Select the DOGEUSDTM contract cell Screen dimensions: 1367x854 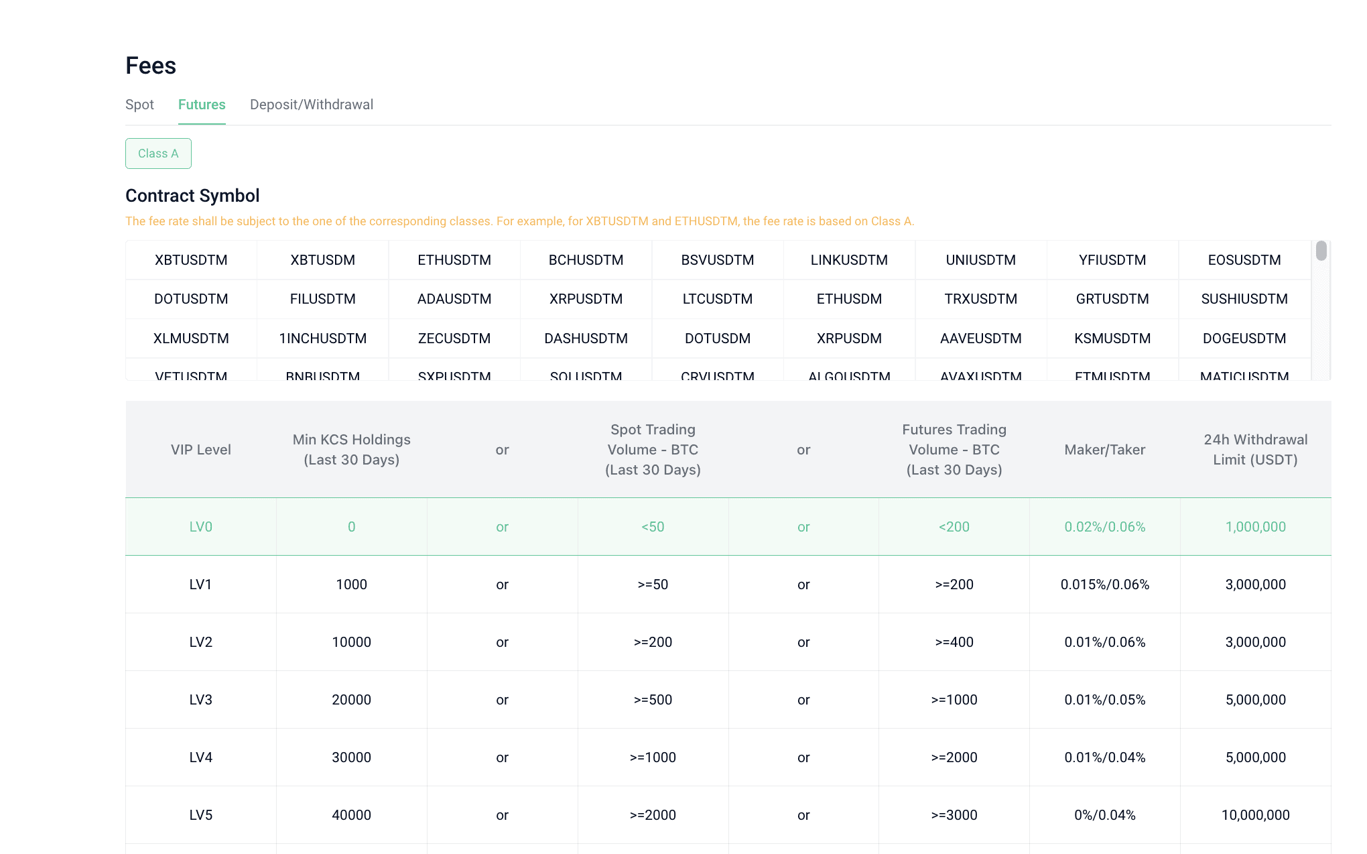click(x=1244, y=339)
